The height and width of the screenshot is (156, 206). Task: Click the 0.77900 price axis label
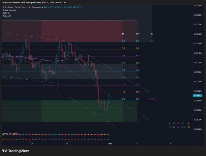tap(198, 6)
